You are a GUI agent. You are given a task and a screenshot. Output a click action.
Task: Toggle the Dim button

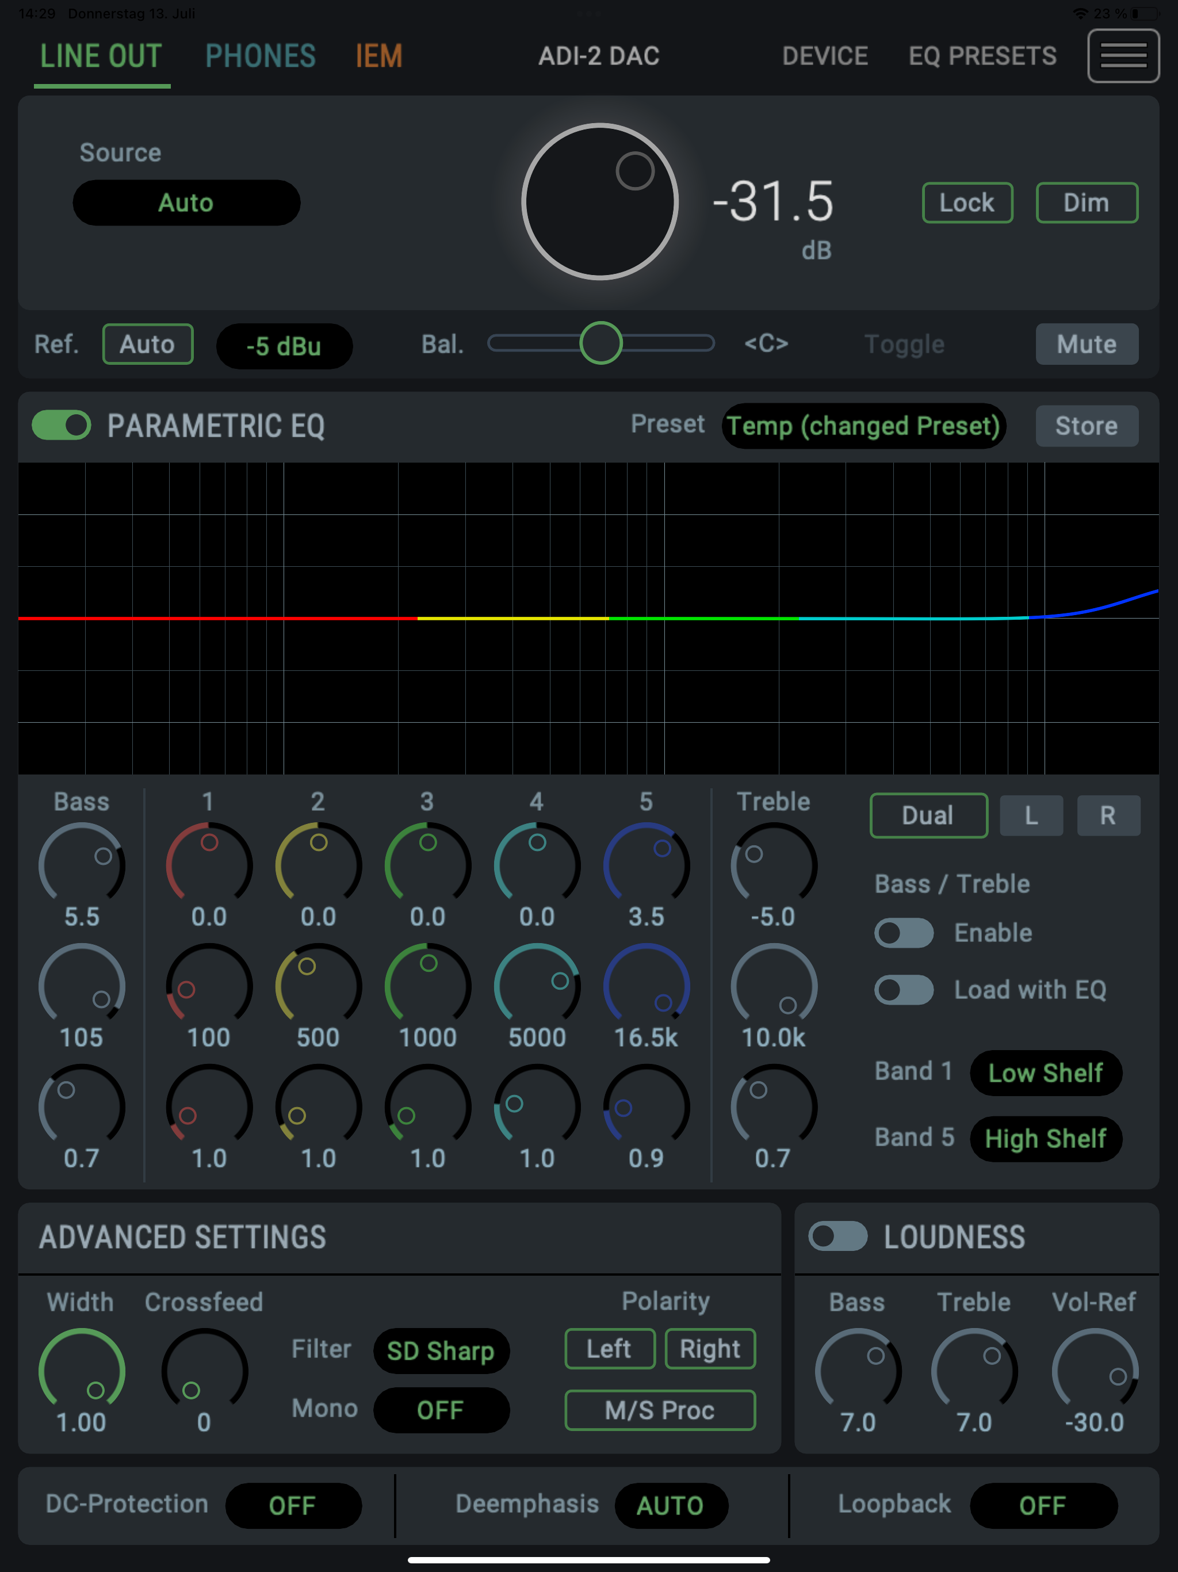pyautogui.click(x=1087, y=203)
